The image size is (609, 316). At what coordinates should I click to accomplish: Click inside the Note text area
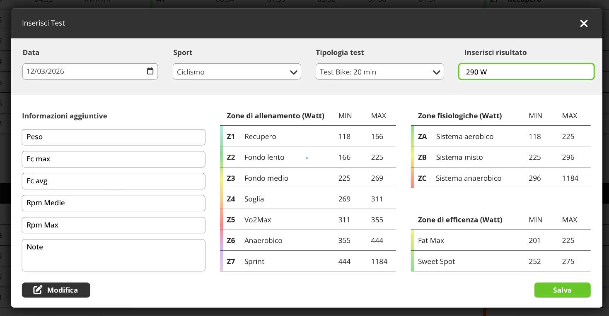(x=114, y=255)
